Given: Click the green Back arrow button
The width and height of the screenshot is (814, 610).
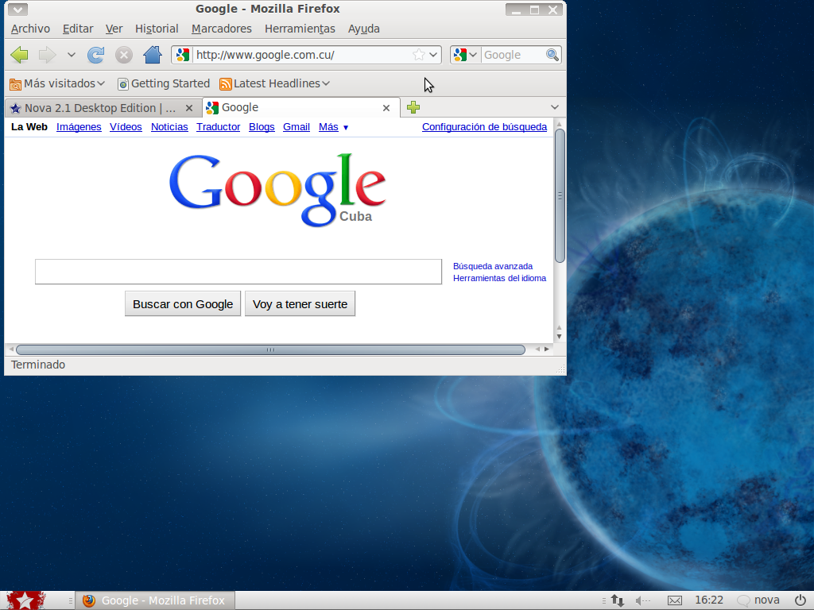Looking at the screenshot, I should coord(20,55).
